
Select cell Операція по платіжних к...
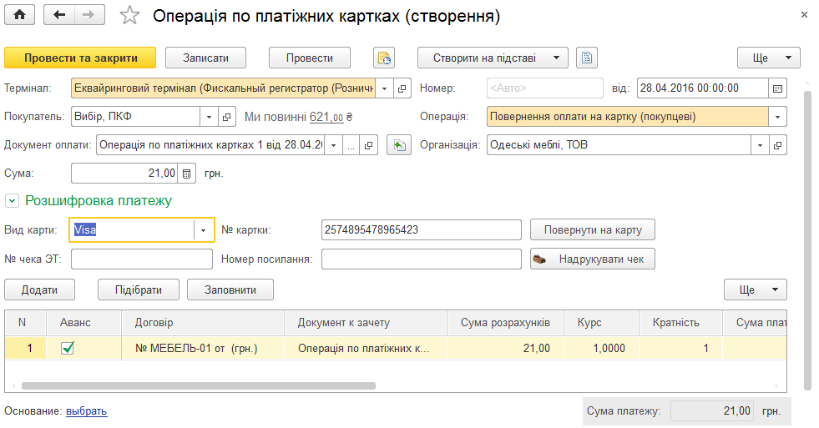coord(366,348)
